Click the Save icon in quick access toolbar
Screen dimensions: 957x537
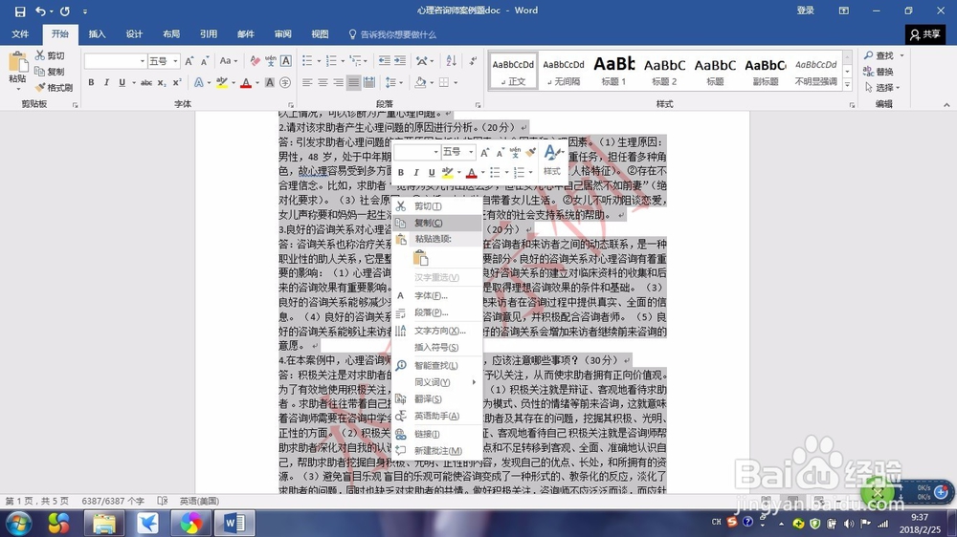(20, 11)
